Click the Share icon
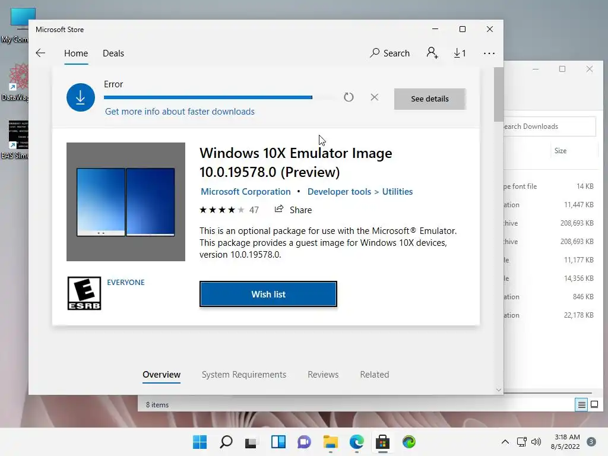Screen dimensions: 608x456 pos(279,210)
